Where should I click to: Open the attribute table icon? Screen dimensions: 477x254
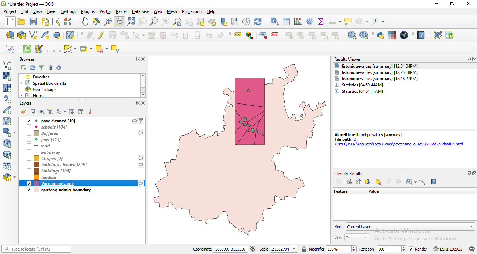tap(286, 22)
